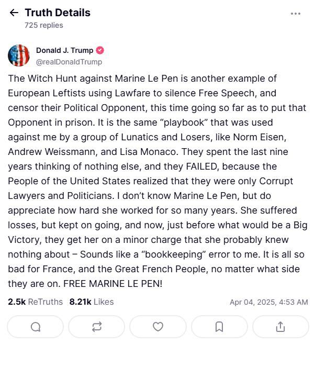Click the 'Lisa Monaco' name in the post
Image resolution: width=315 pixels, height=378 pixels.
click(155, 152)
